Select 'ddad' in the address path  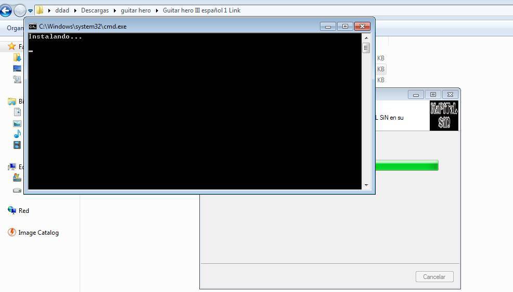pyautogui.click(x=62, y=10)
